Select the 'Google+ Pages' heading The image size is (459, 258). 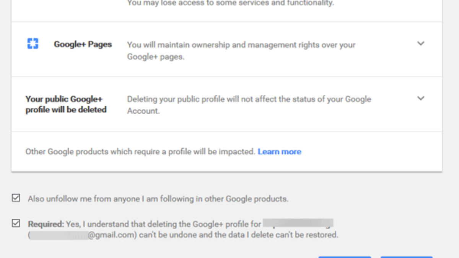coord(83,44)
